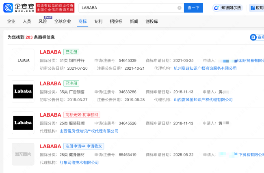The width and height of the screenshot is (264, 173).
Task: Switch to the 招投标 tab
Action: pos(116,21)
